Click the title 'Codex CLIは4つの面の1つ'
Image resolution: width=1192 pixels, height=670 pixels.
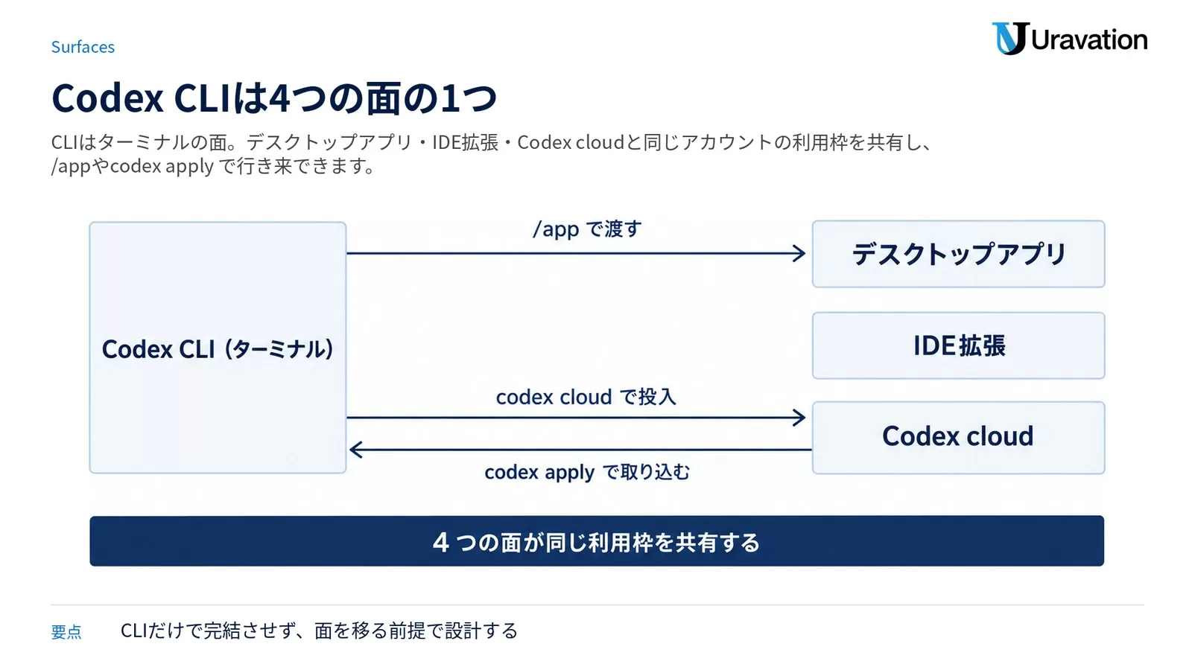274,98
